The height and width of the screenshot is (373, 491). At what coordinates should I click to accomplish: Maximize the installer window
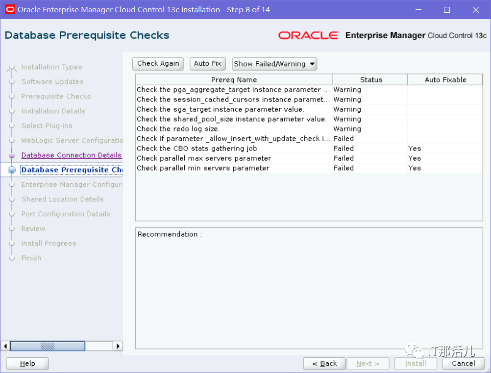tap(447, 10)
